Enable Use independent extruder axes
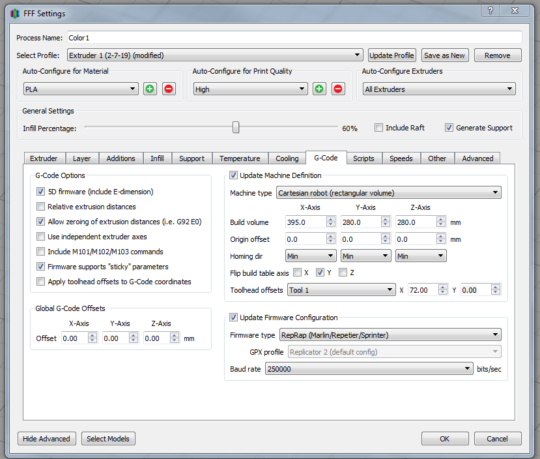Image resolution: width=540 pixels, height=459 pixels. coord(40,237)
